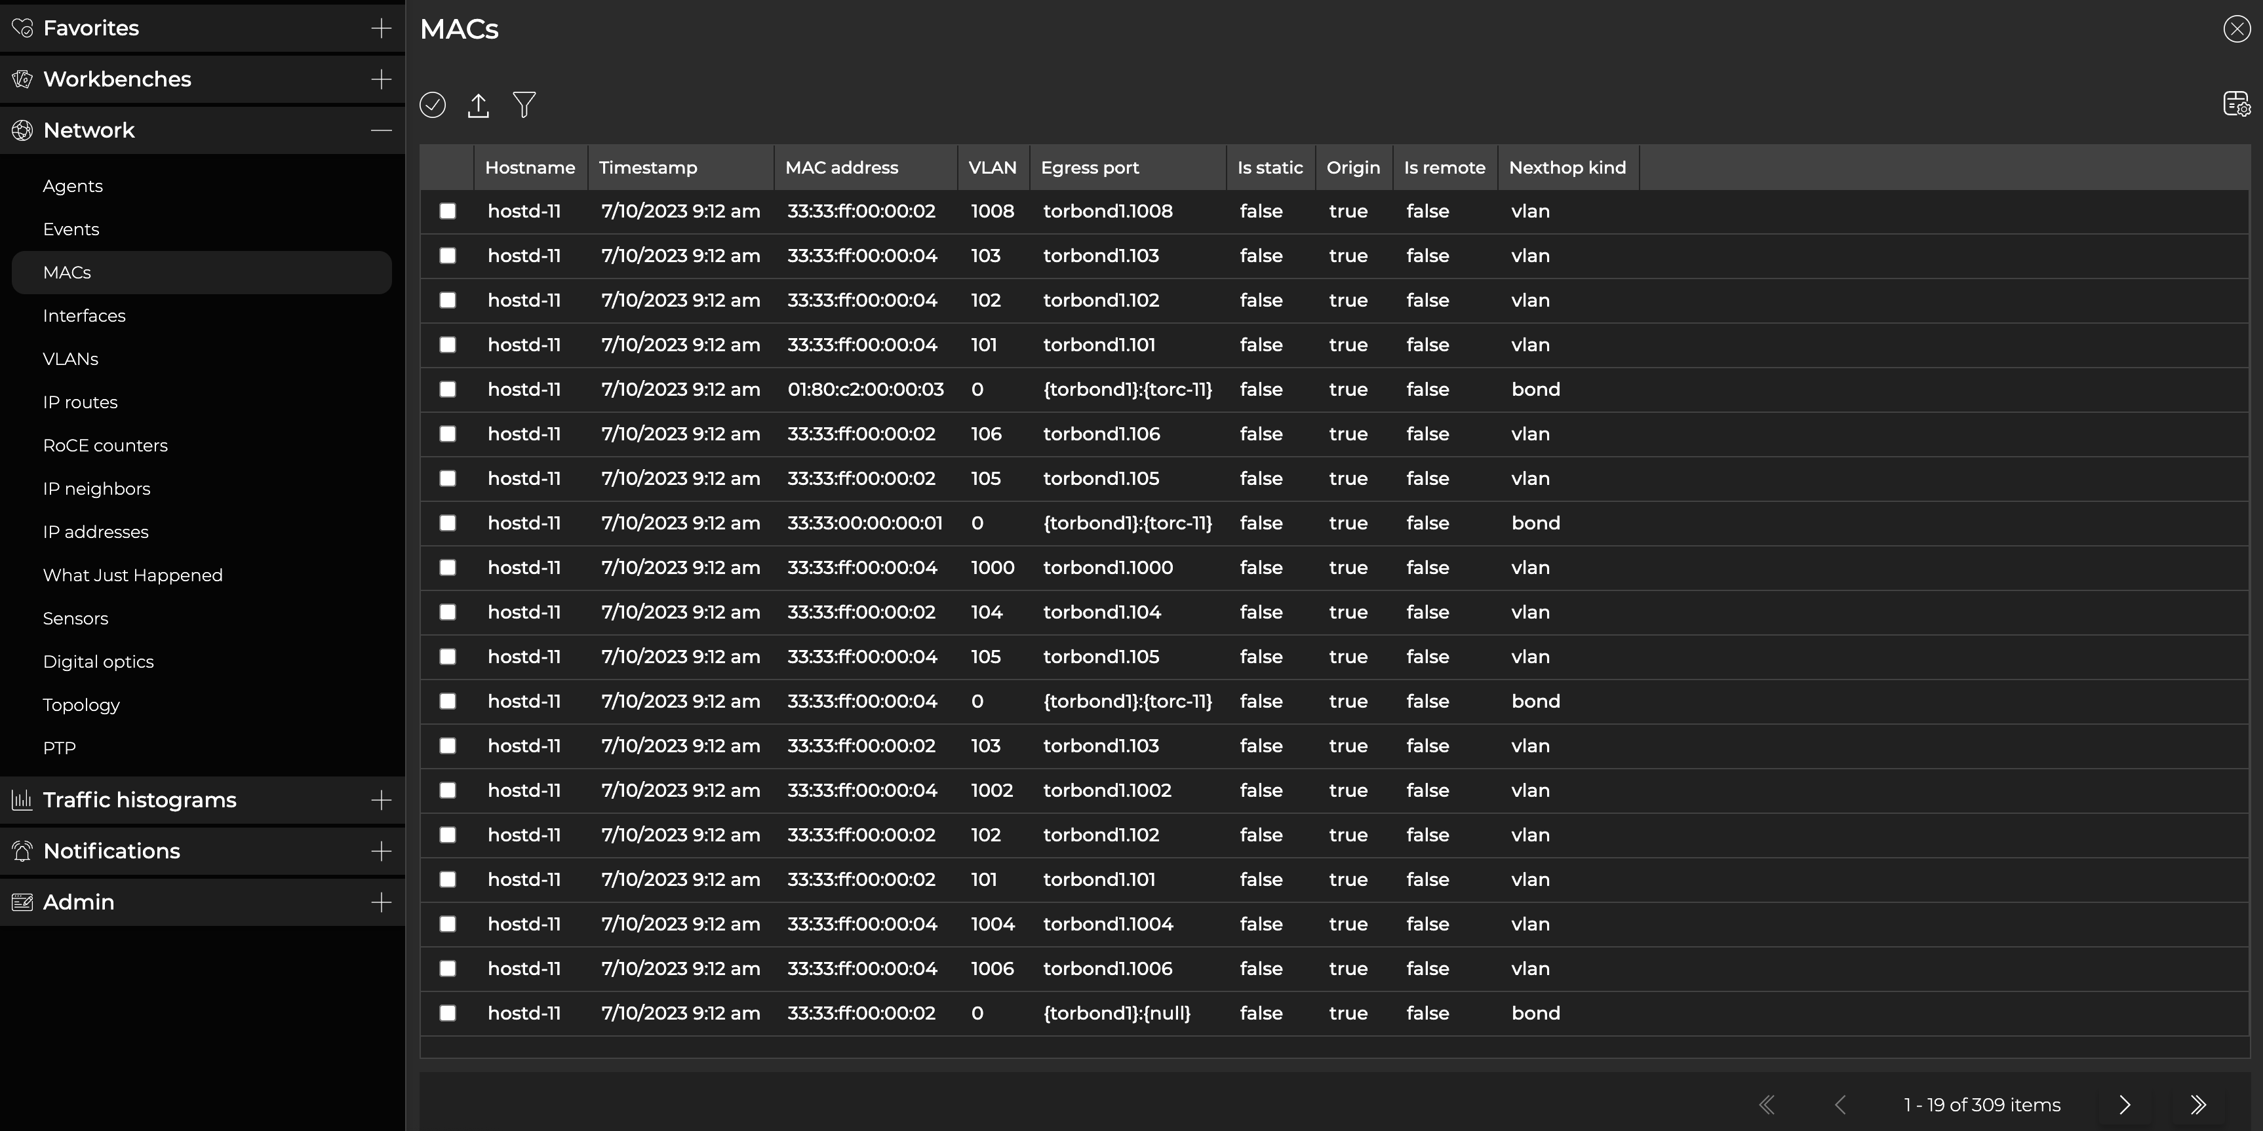Jump to the last page of results
The height and width of the screenshot is (1131, 2263).
coord(2198,1105)
